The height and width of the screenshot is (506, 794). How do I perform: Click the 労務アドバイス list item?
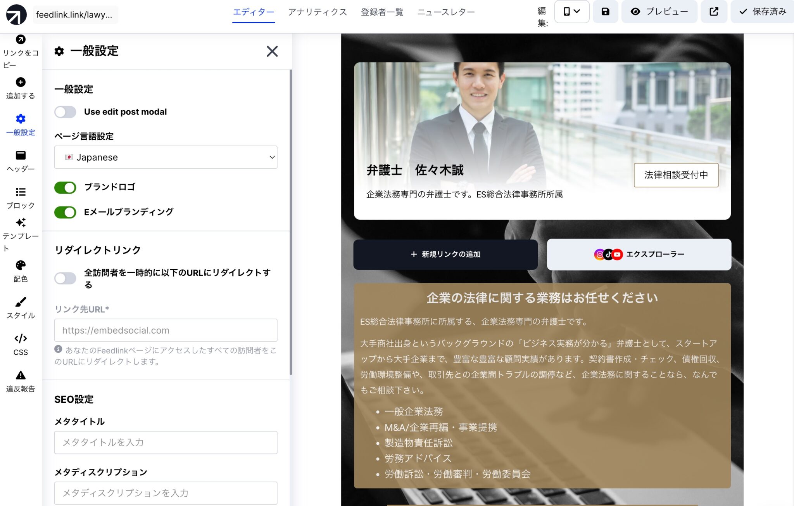pyautogui.click(x=418, y=458)
